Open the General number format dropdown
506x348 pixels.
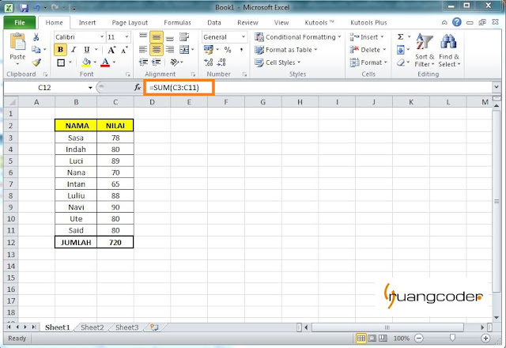pyautogui.click(x=244, y=37)
